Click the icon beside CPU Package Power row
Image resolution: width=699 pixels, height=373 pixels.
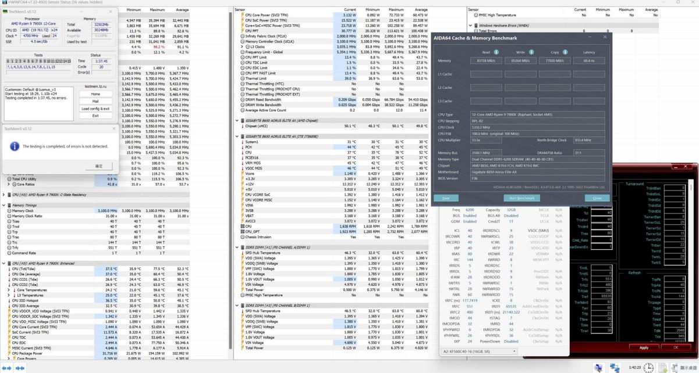[9, 353]
